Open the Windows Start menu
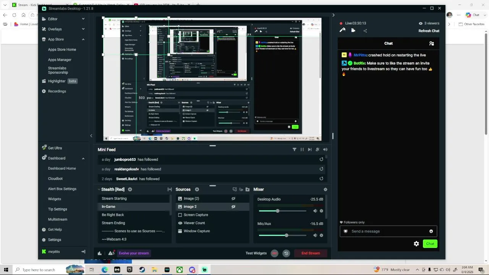Viewport: 489px width, 275px height. [6, 270]
